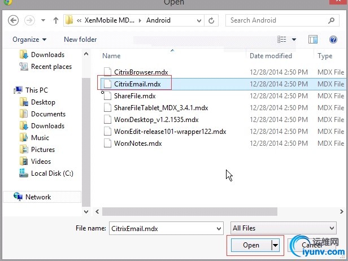Screen dimensions: 348x261
Task: Select the XenMobile MD... breadcrumb
Action: [109, 20]
